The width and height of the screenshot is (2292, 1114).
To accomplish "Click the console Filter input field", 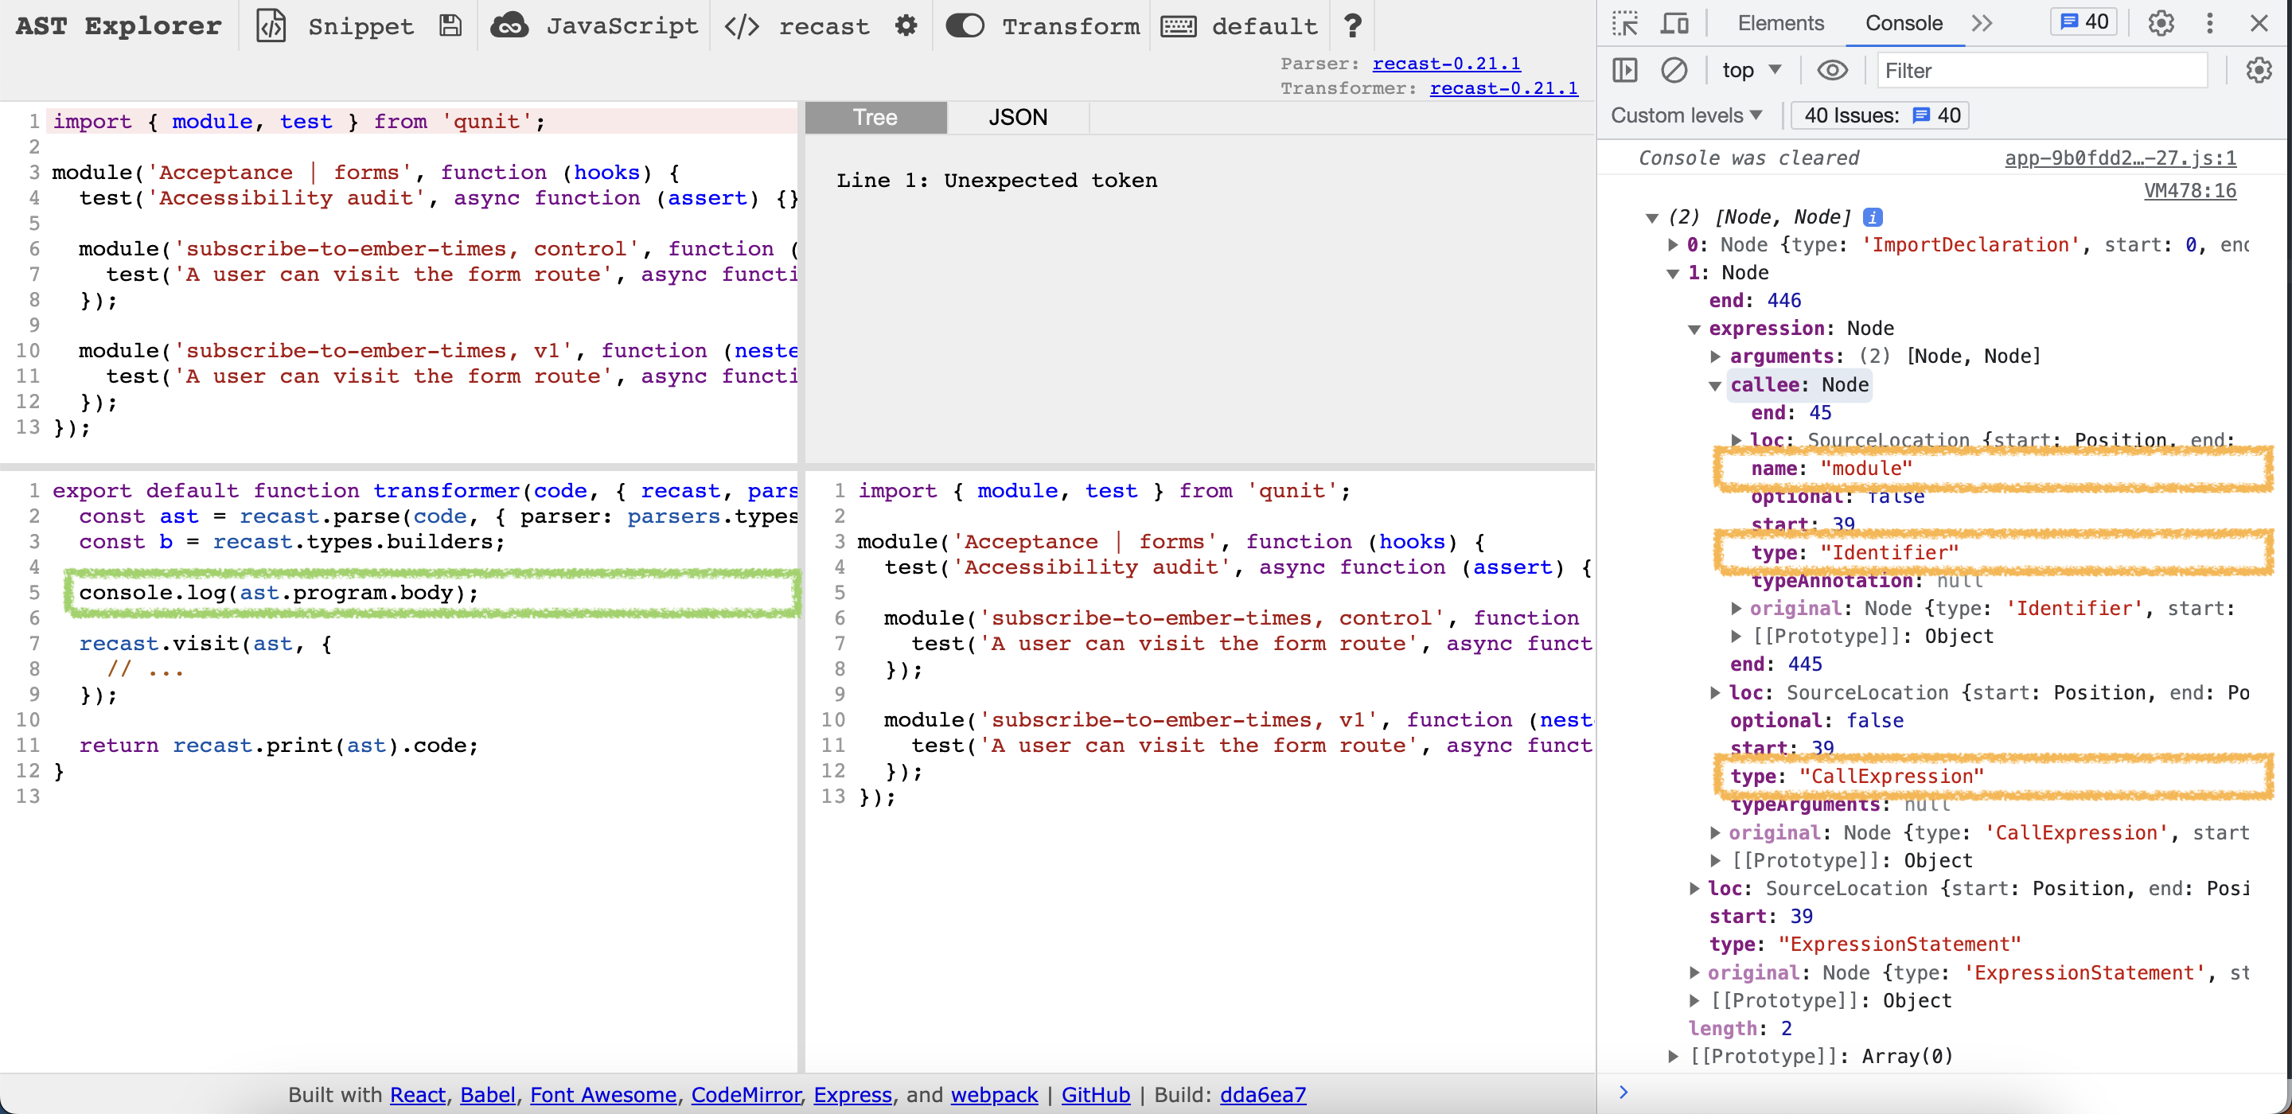I will point(2041,70).
